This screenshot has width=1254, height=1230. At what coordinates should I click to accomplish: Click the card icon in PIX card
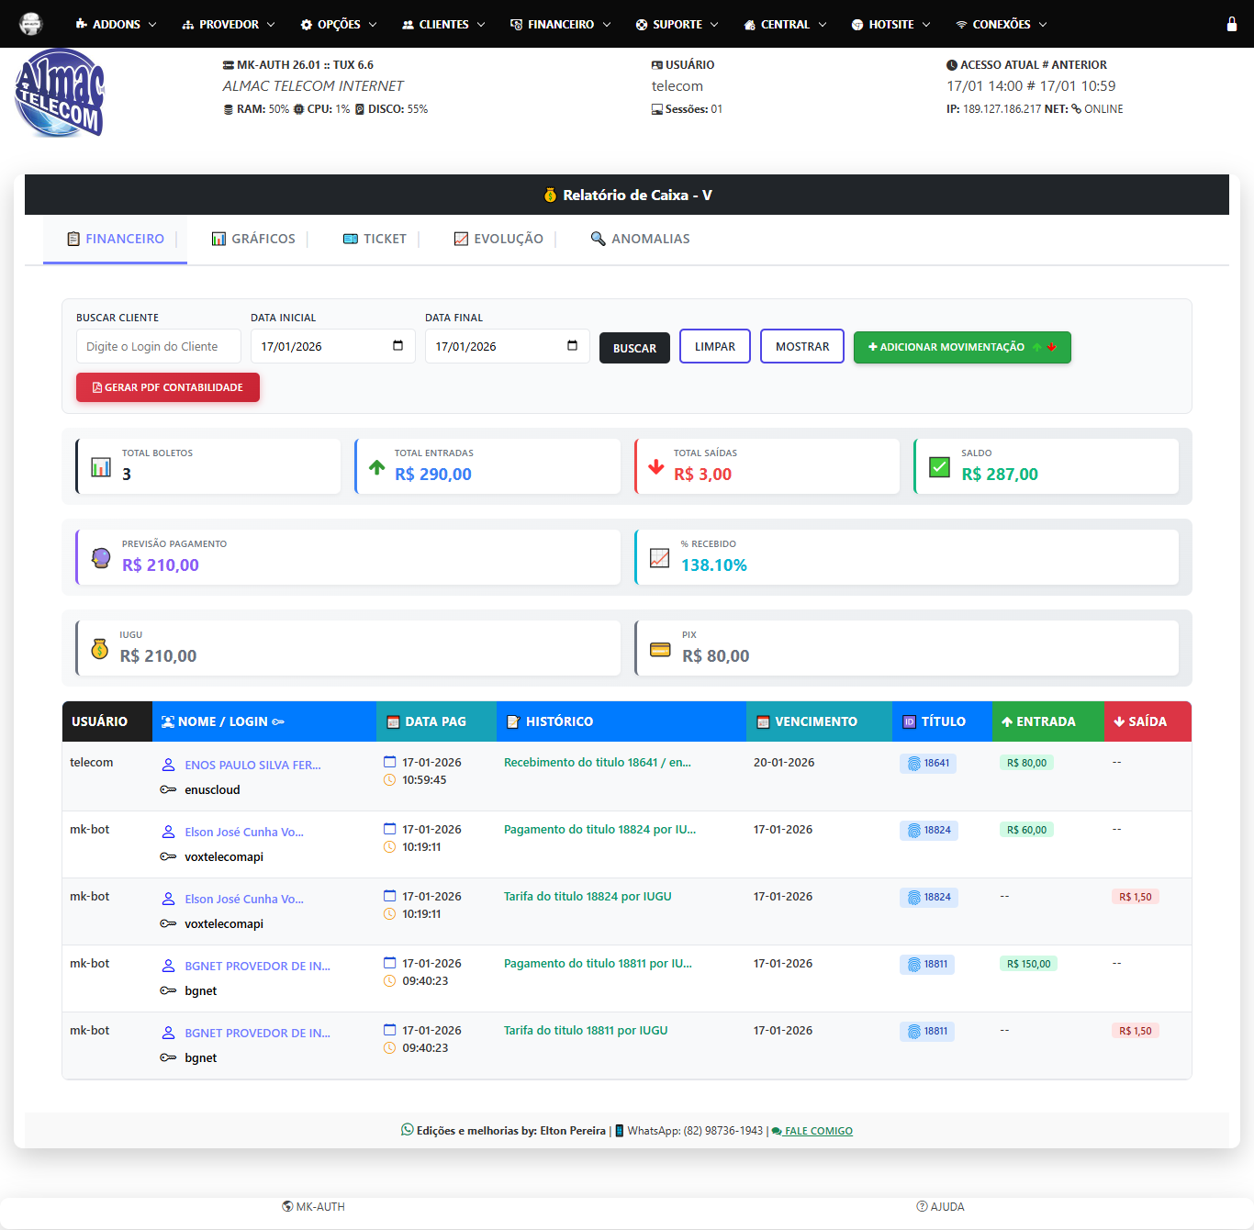[660, 649]
